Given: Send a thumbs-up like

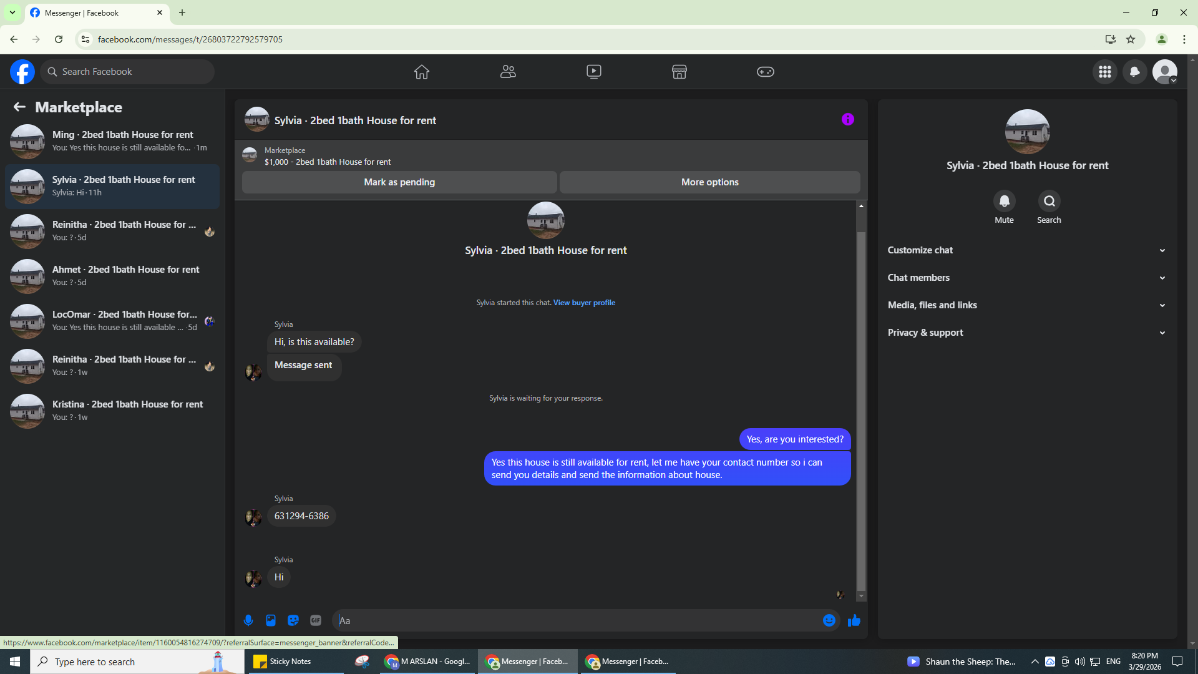Looking at the screenshot, I should coord(854,620).
